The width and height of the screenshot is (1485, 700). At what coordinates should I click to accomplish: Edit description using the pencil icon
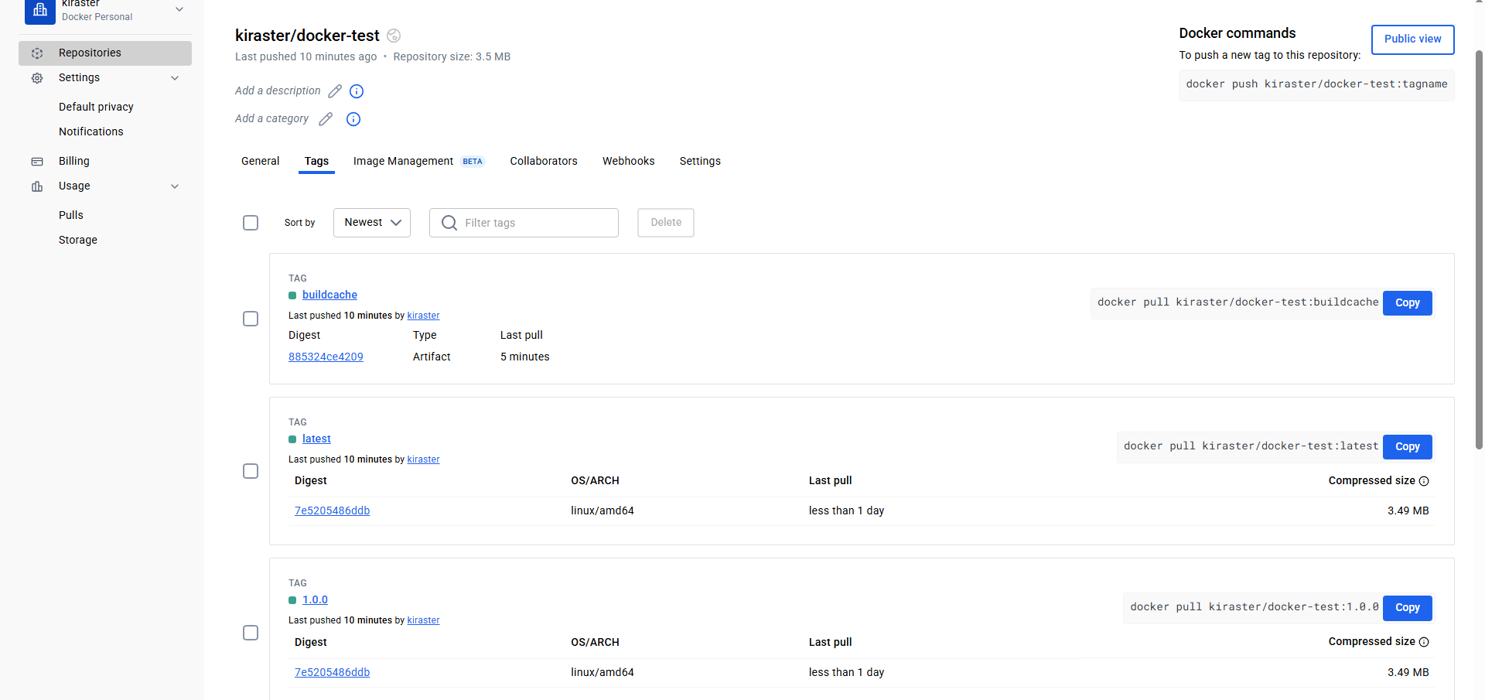335,91
